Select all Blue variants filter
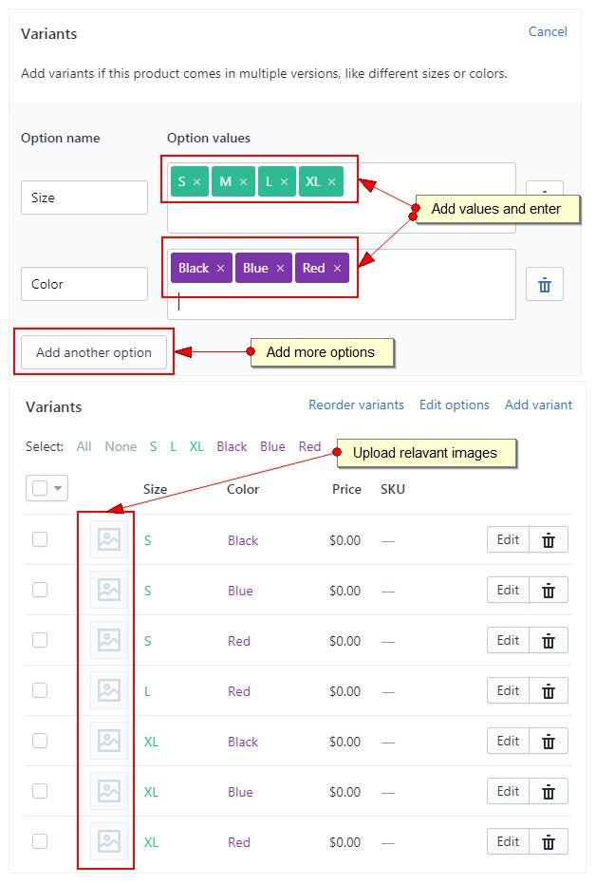Viewport: 596px width, 884px height. click(272, 446)
